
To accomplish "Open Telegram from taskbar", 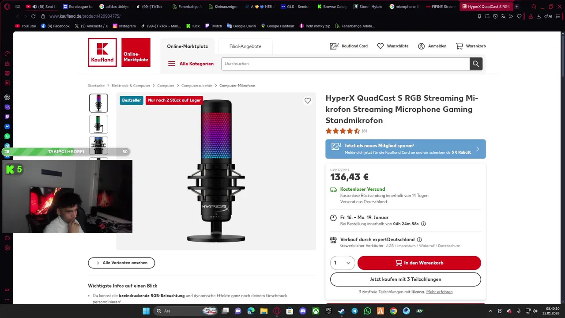I will click(x=354, y=311).
